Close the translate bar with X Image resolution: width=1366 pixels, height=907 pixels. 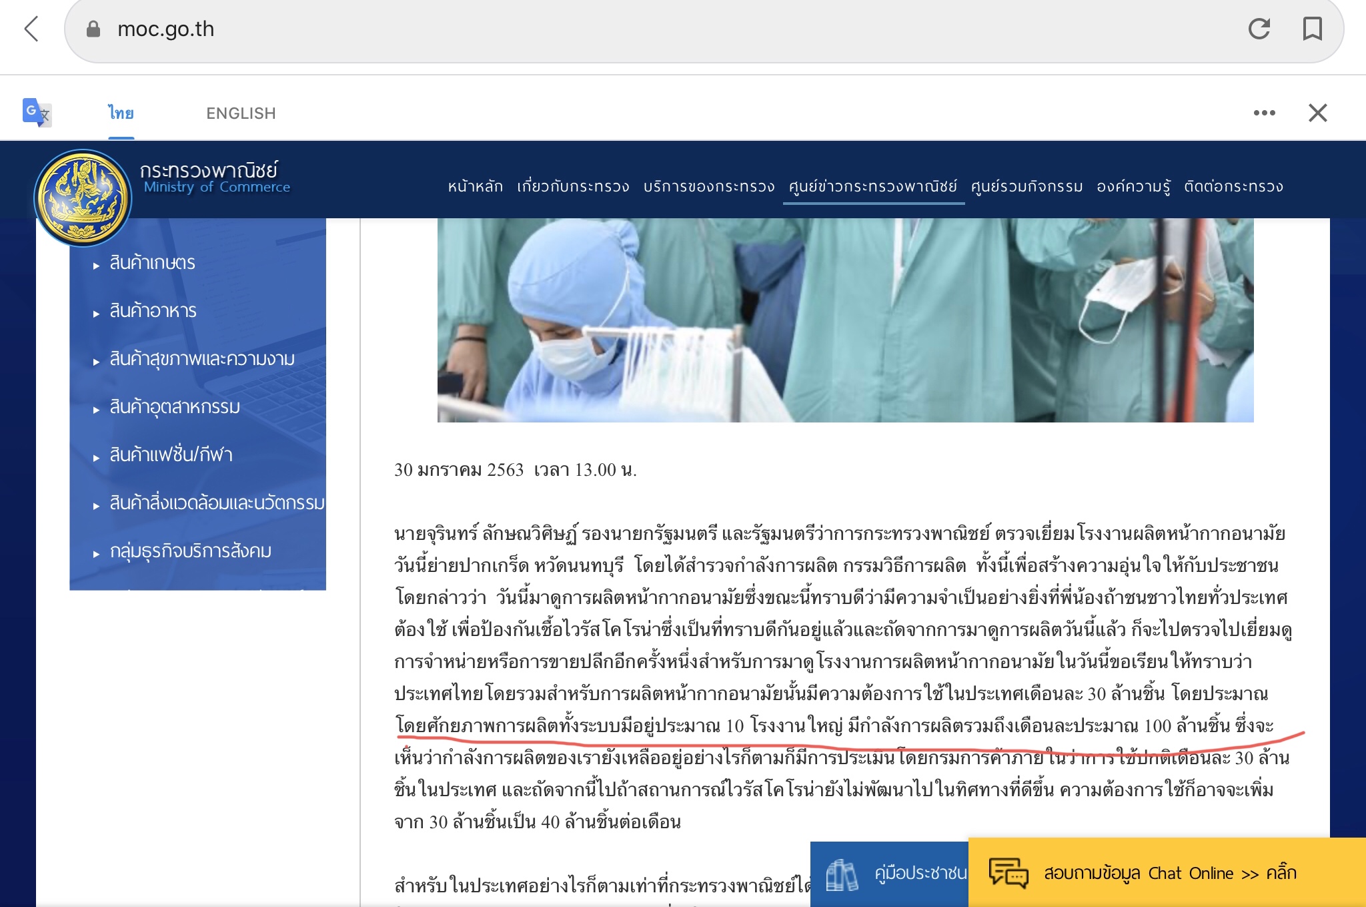1317,113
